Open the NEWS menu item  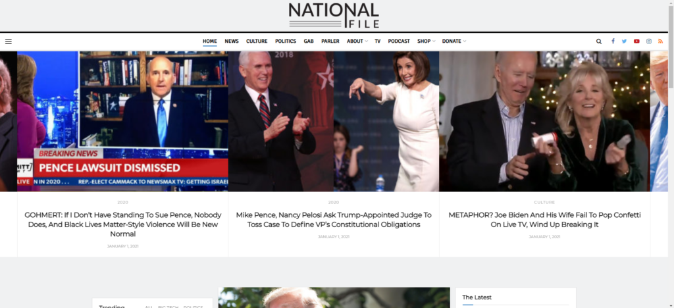point(231,41)
